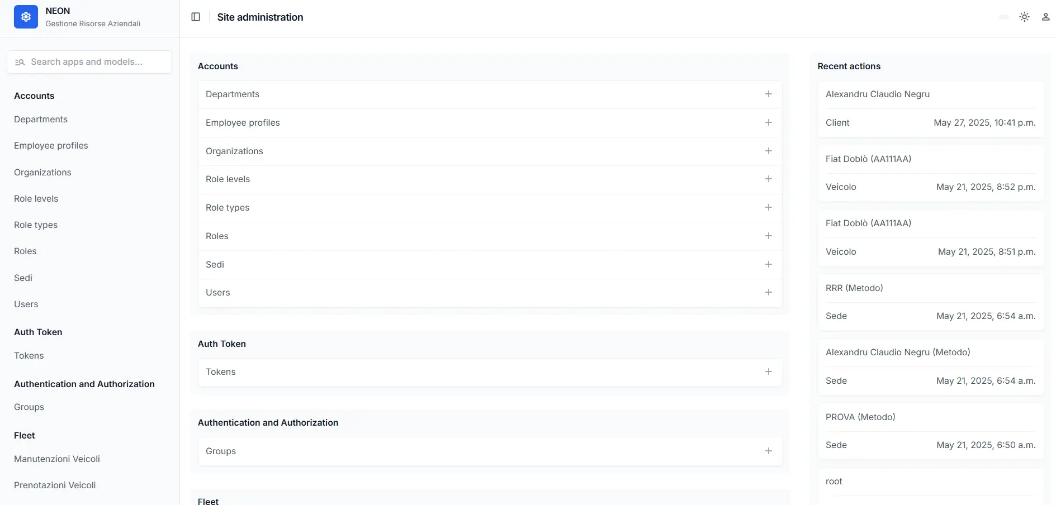Click the NEON gear logo
This screenshot has height=505, width=1056.
coord(25,17)
